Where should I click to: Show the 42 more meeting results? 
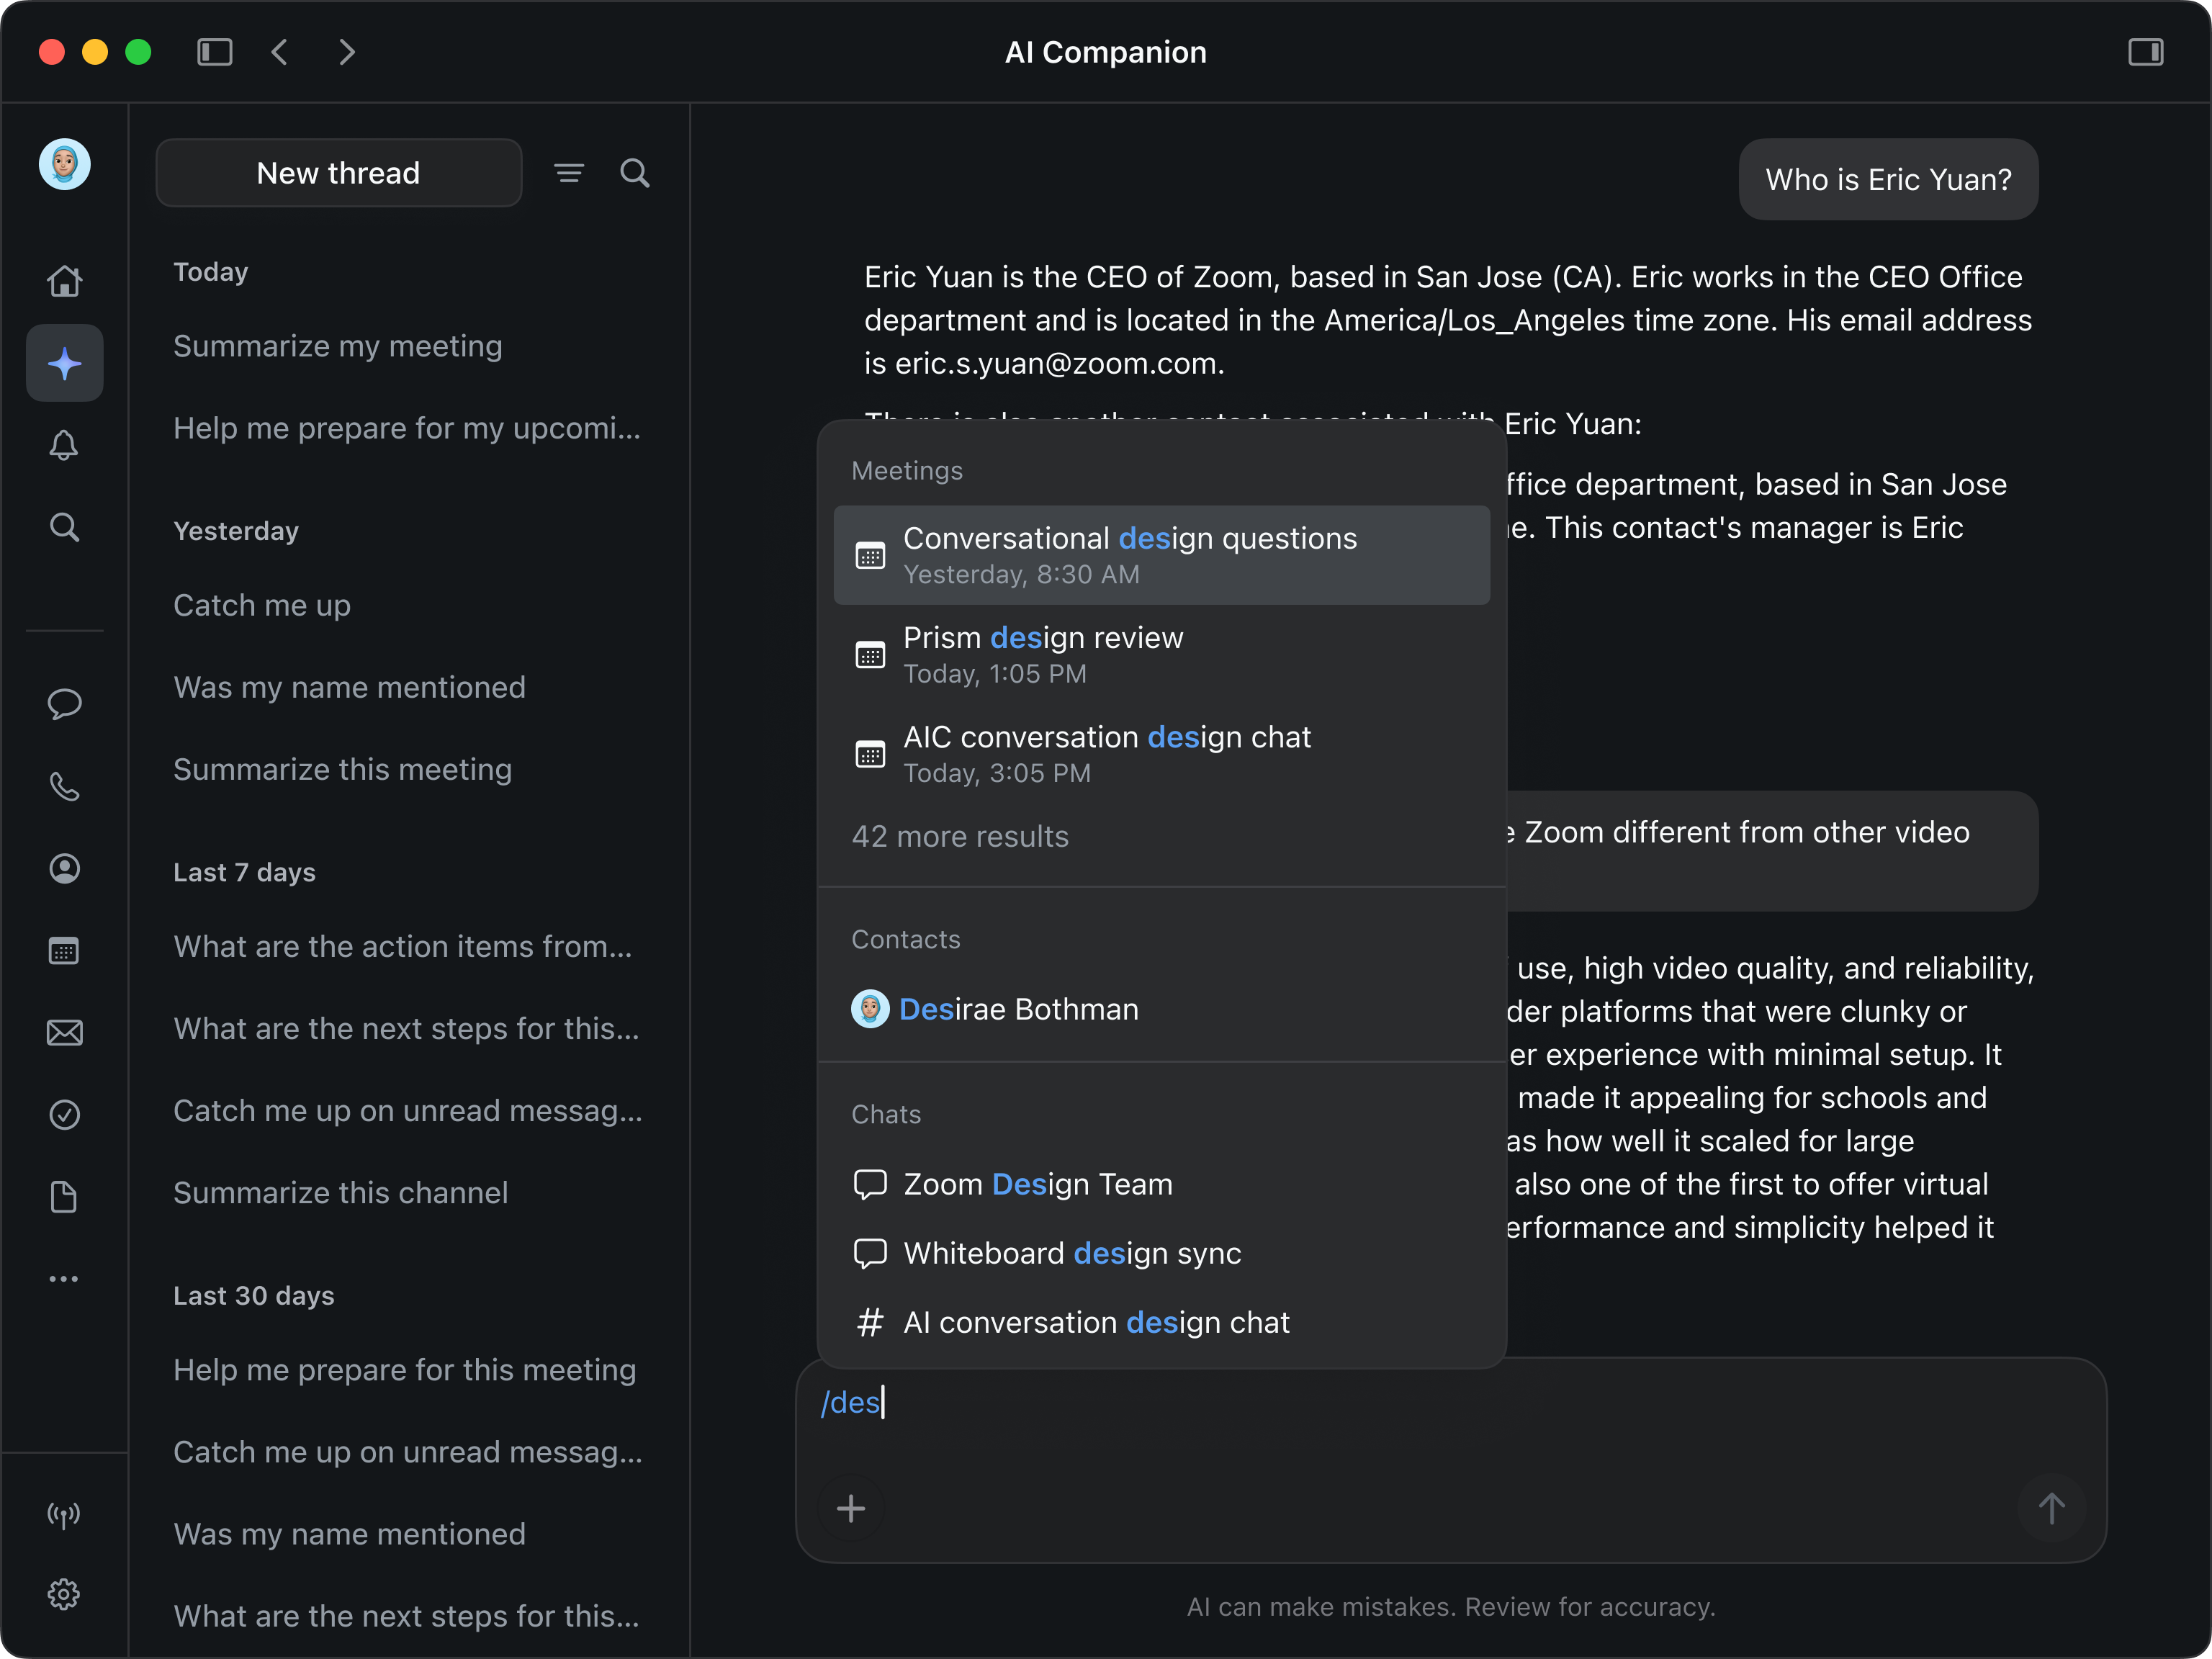(959, 836)
